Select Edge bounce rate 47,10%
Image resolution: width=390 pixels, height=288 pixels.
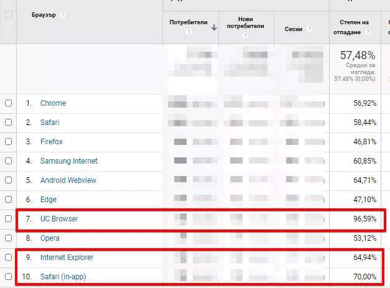(x=364, y=200)
